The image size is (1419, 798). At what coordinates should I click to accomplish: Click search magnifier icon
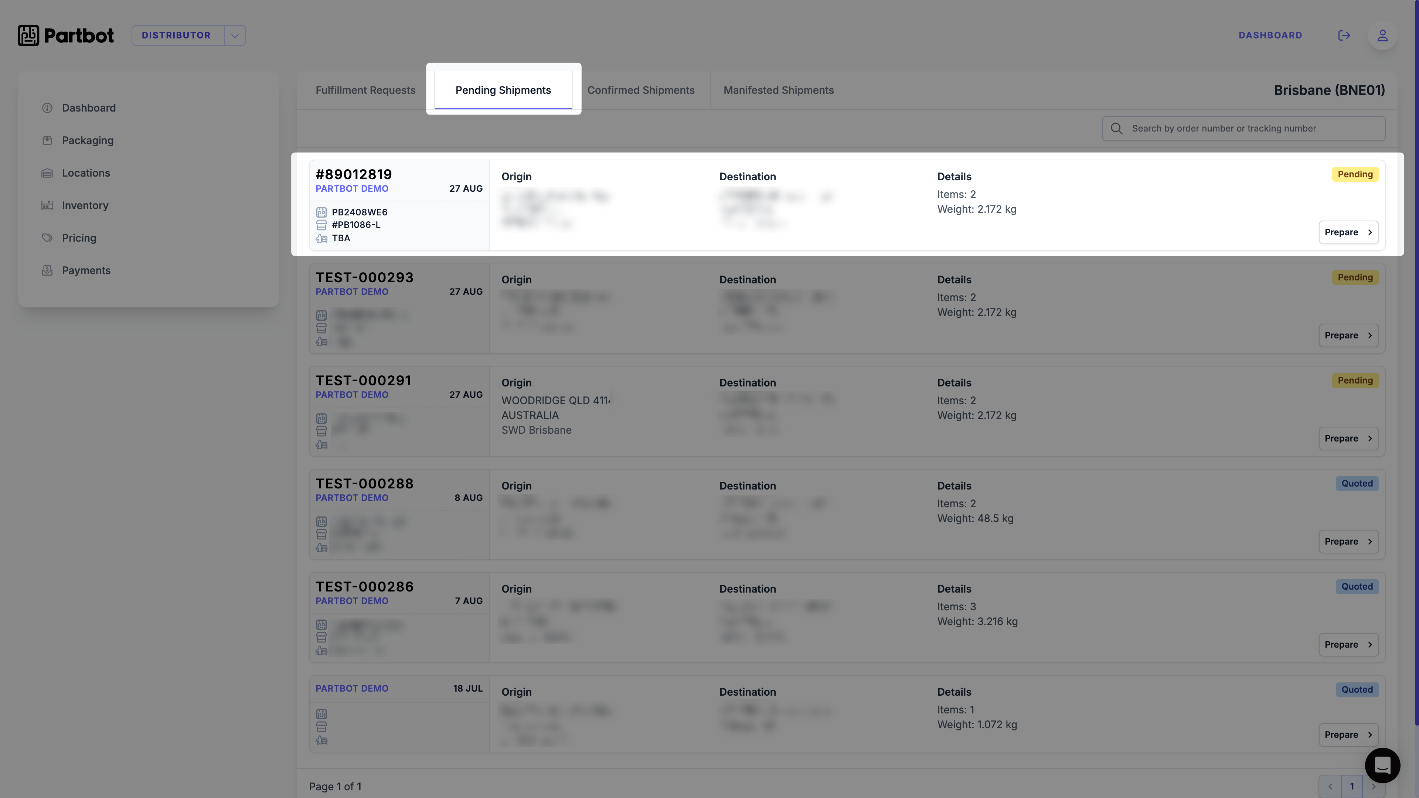pos(1117,128)
